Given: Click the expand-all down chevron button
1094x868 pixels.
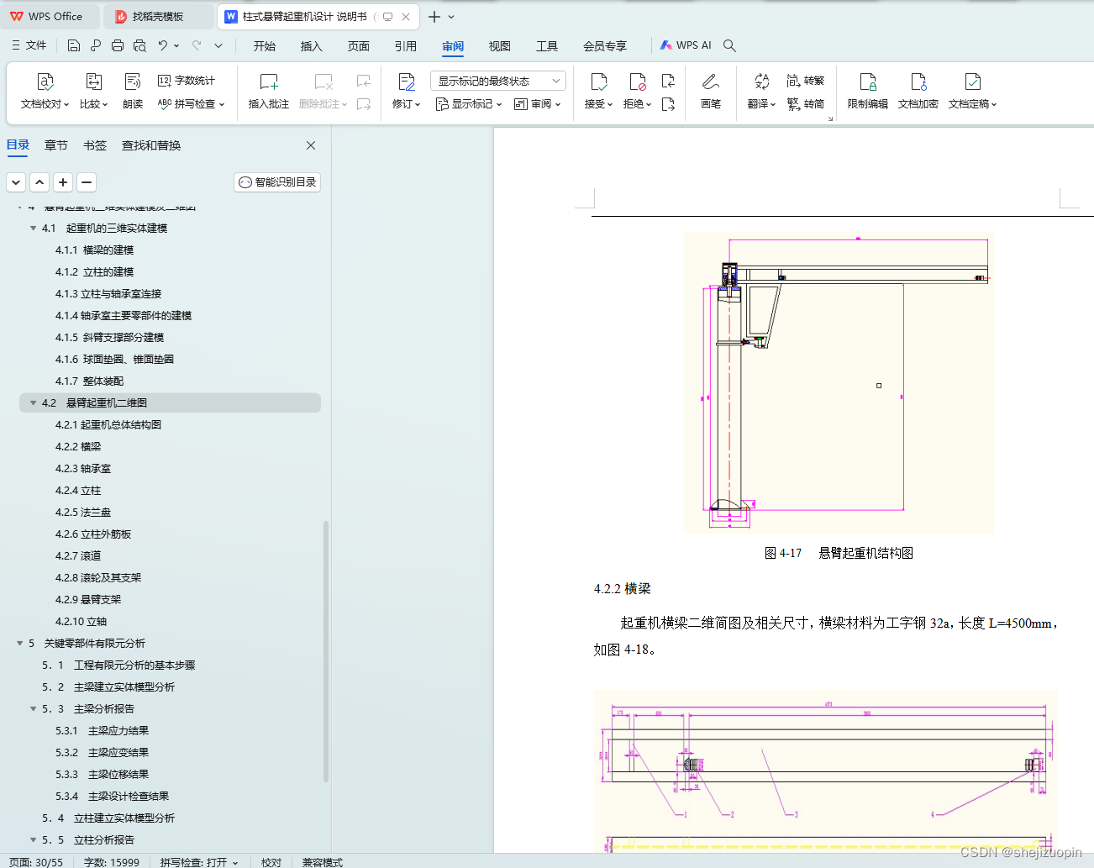Looking at the screenshot, I should (16, 182).
